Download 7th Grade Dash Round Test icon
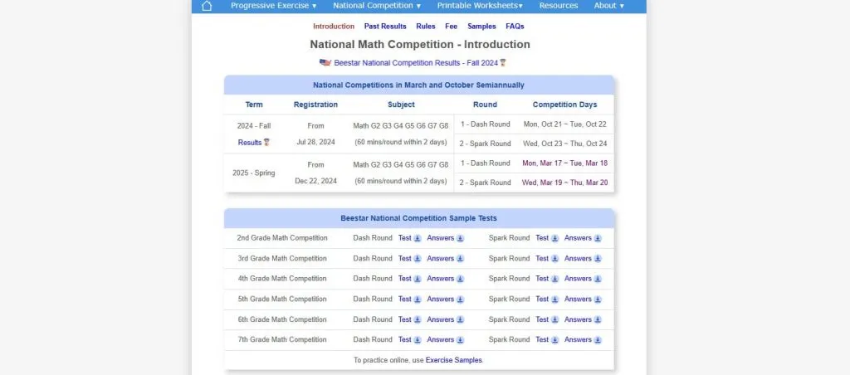The height and width of the screenshot is (375, 850). (418, 340)
